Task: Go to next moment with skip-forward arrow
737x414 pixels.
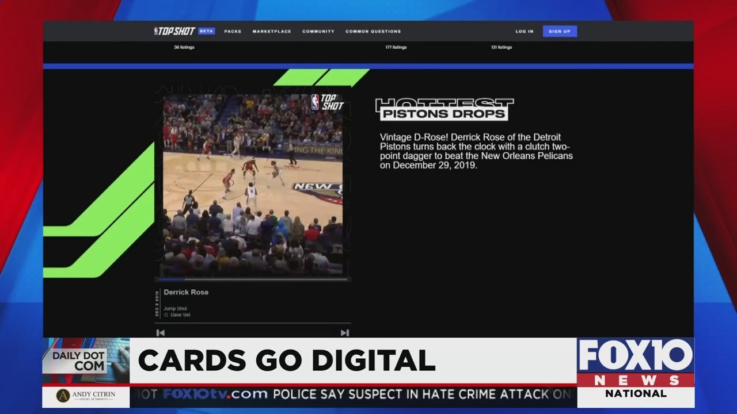Action: pos(345,332)
